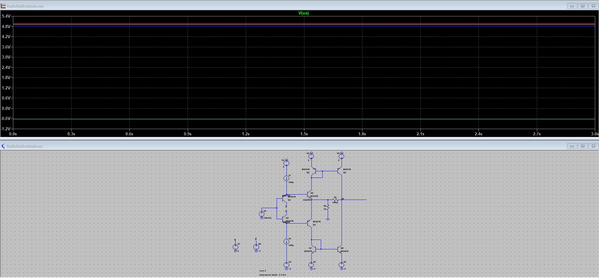The image size is (599, 278).
Task: Click the 1.5s mark on time axis
Action: pyautogui.click(x=304, y=134)
